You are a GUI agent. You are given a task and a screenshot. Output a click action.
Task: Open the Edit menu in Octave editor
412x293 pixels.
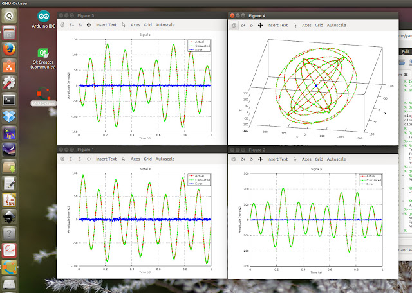coord(406,51)
